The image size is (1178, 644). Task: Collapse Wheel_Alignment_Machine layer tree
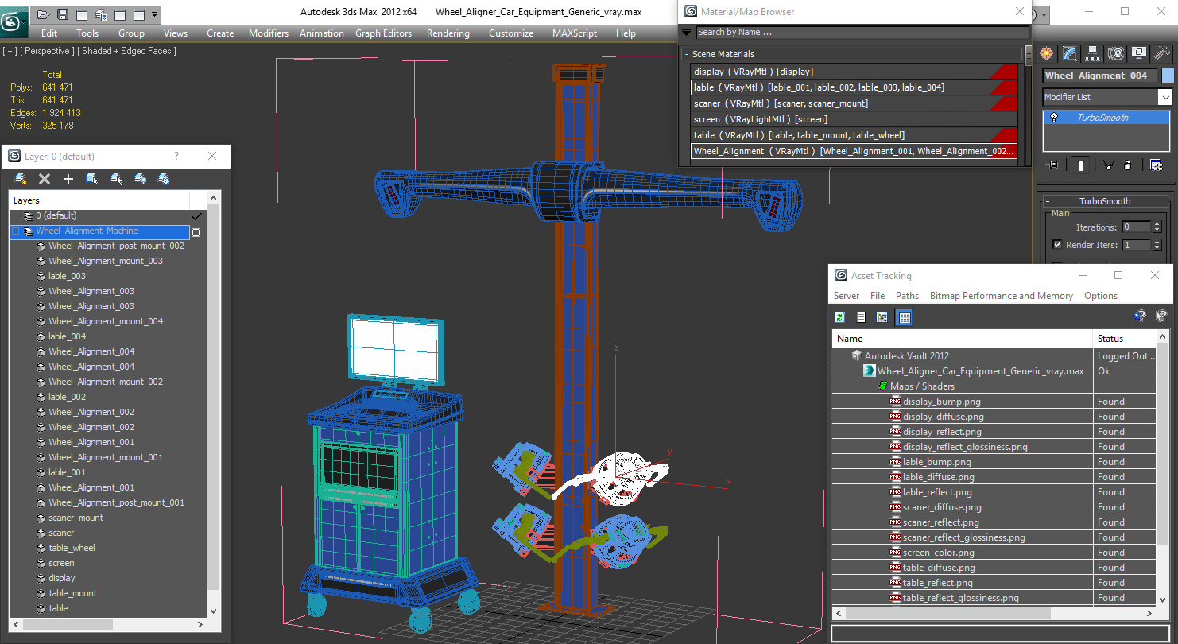15,231
